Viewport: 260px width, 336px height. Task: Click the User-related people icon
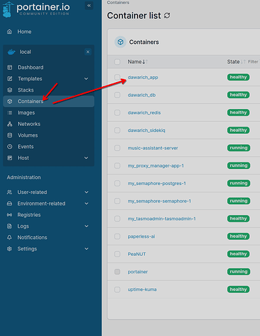pyautogui.click(x=9, y=192)
